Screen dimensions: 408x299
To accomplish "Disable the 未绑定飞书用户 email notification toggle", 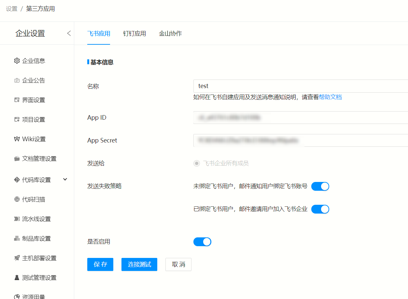I will tap(320, 186).
